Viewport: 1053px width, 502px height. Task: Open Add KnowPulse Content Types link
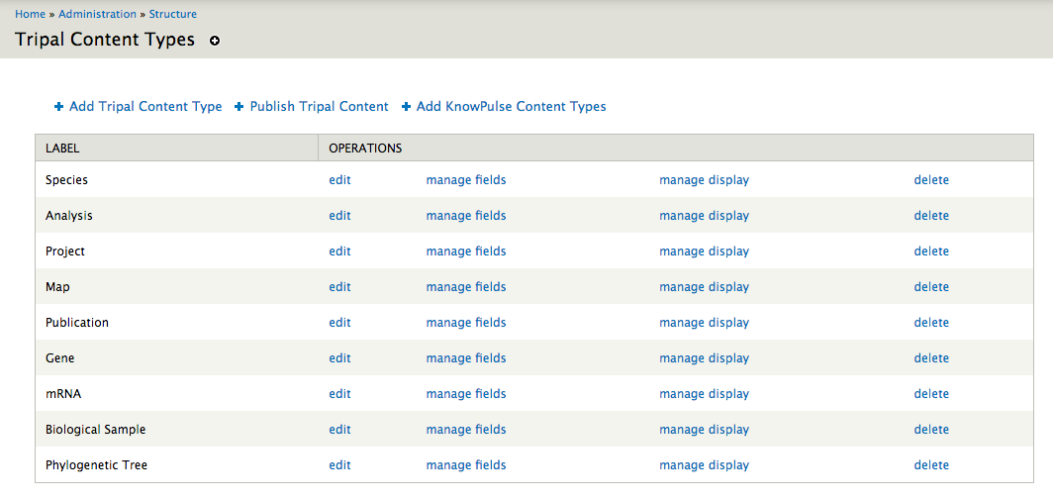(511, 106)
